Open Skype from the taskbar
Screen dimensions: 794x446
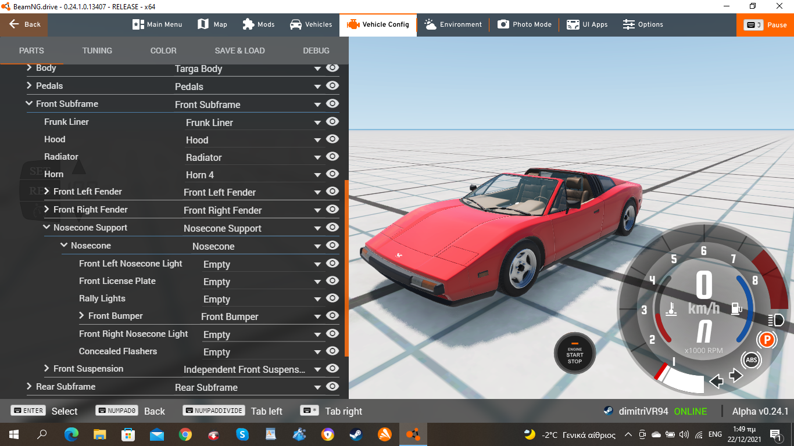(x=242, y=434)
